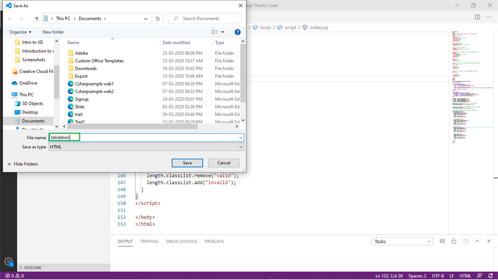Image resolution: width=498 pixels, height=280 pixels.
Task: Create a New folder
Action: click(53, 32)
